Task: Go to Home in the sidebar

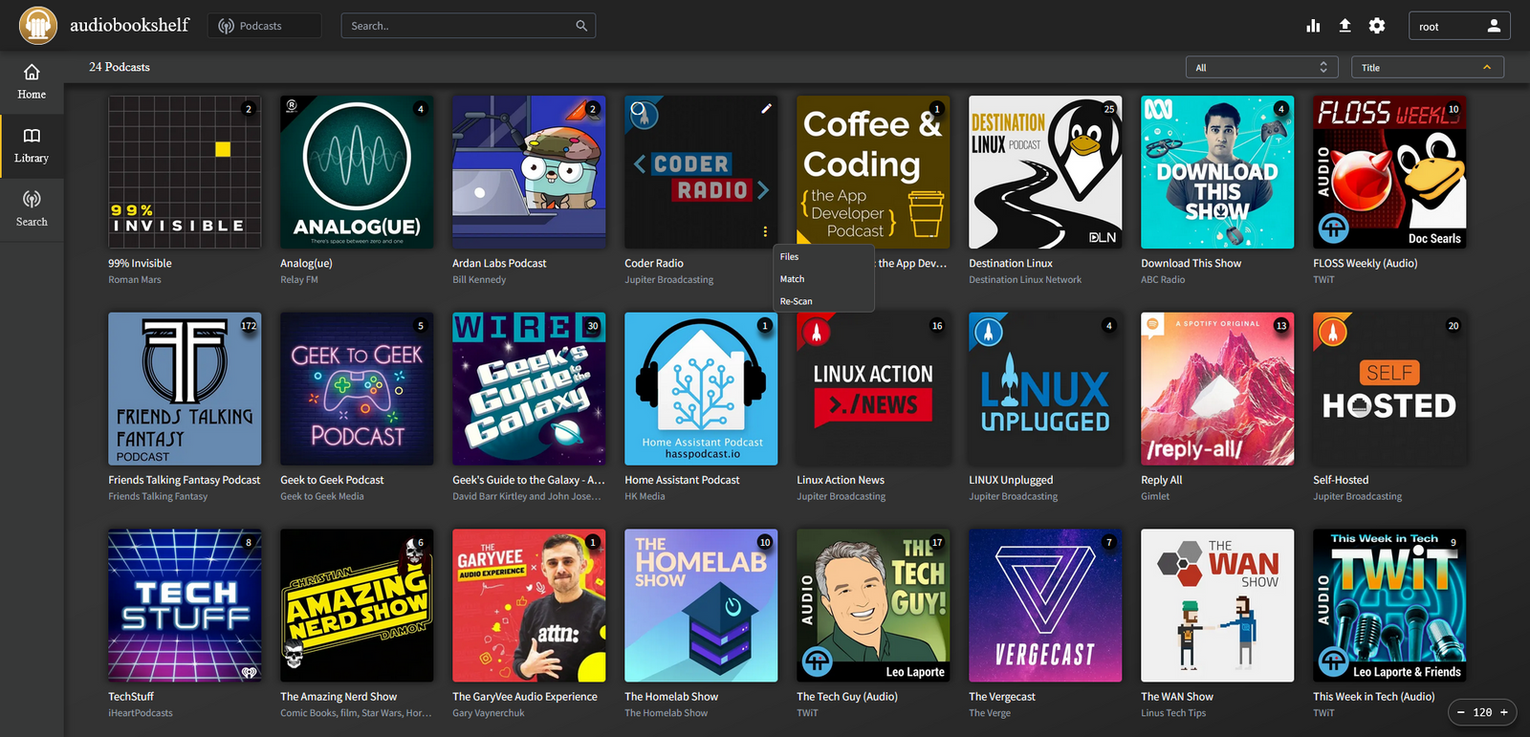Action: pos(32,82)
